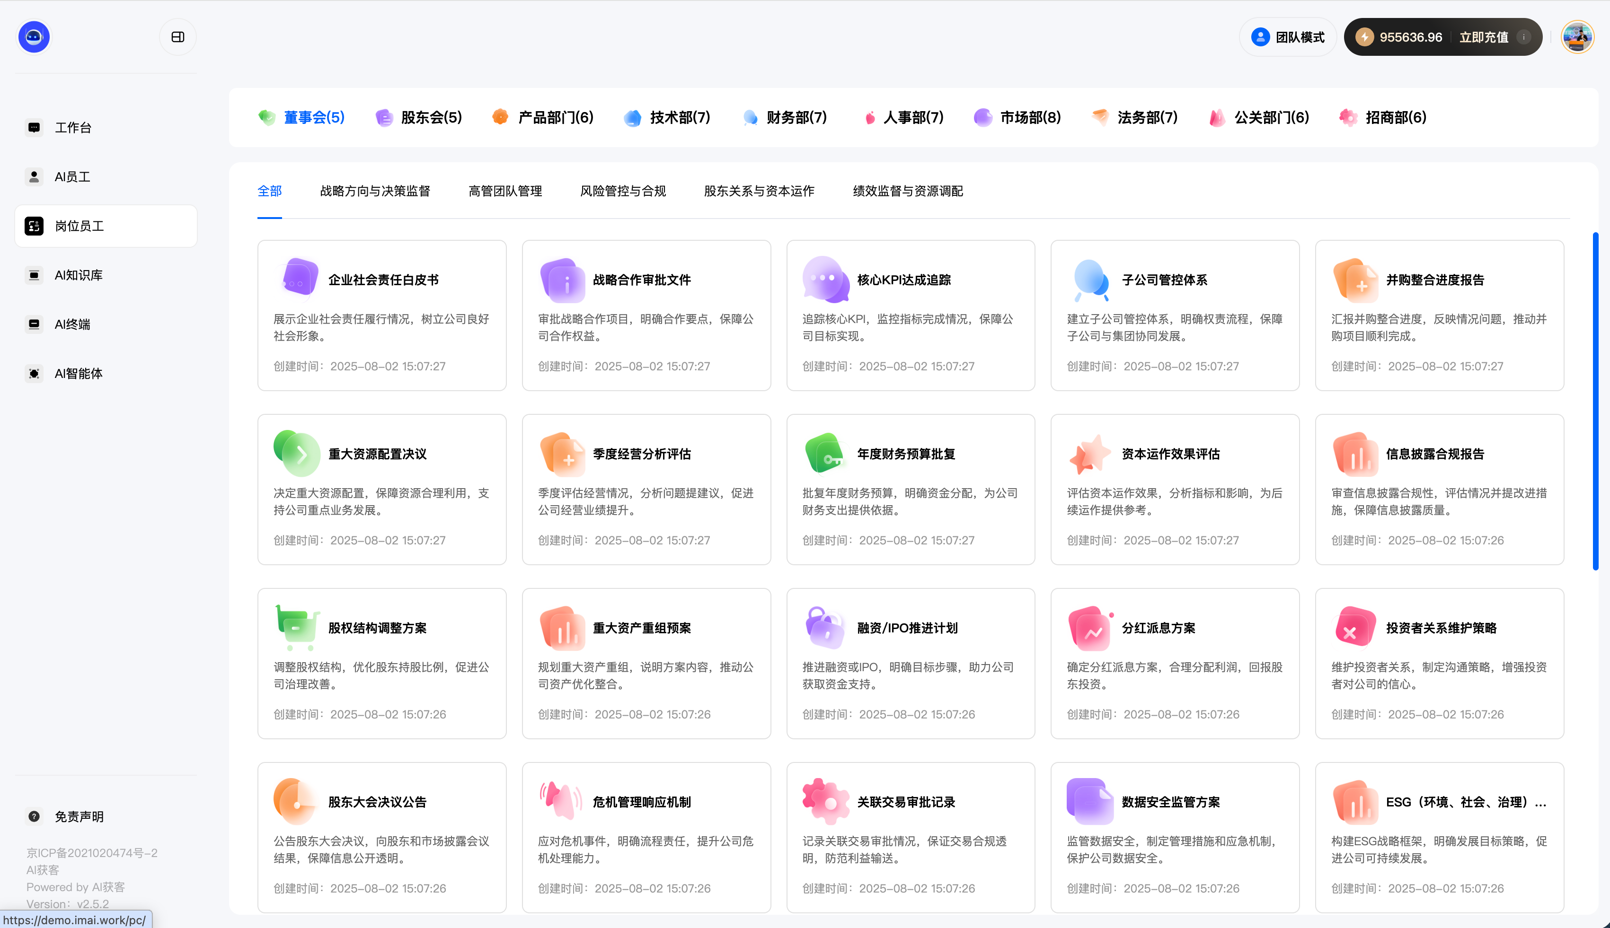Click the lightning icon beside the account balance
The image size is (1610, 928).
tap(1365, 36)
